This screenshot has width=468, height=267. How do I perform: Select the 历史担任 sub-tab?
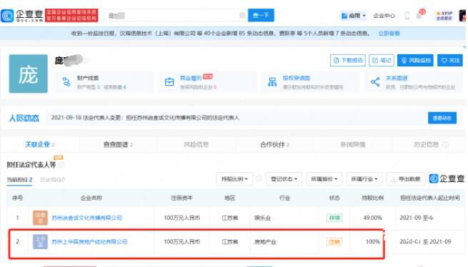tap(52, 180)
